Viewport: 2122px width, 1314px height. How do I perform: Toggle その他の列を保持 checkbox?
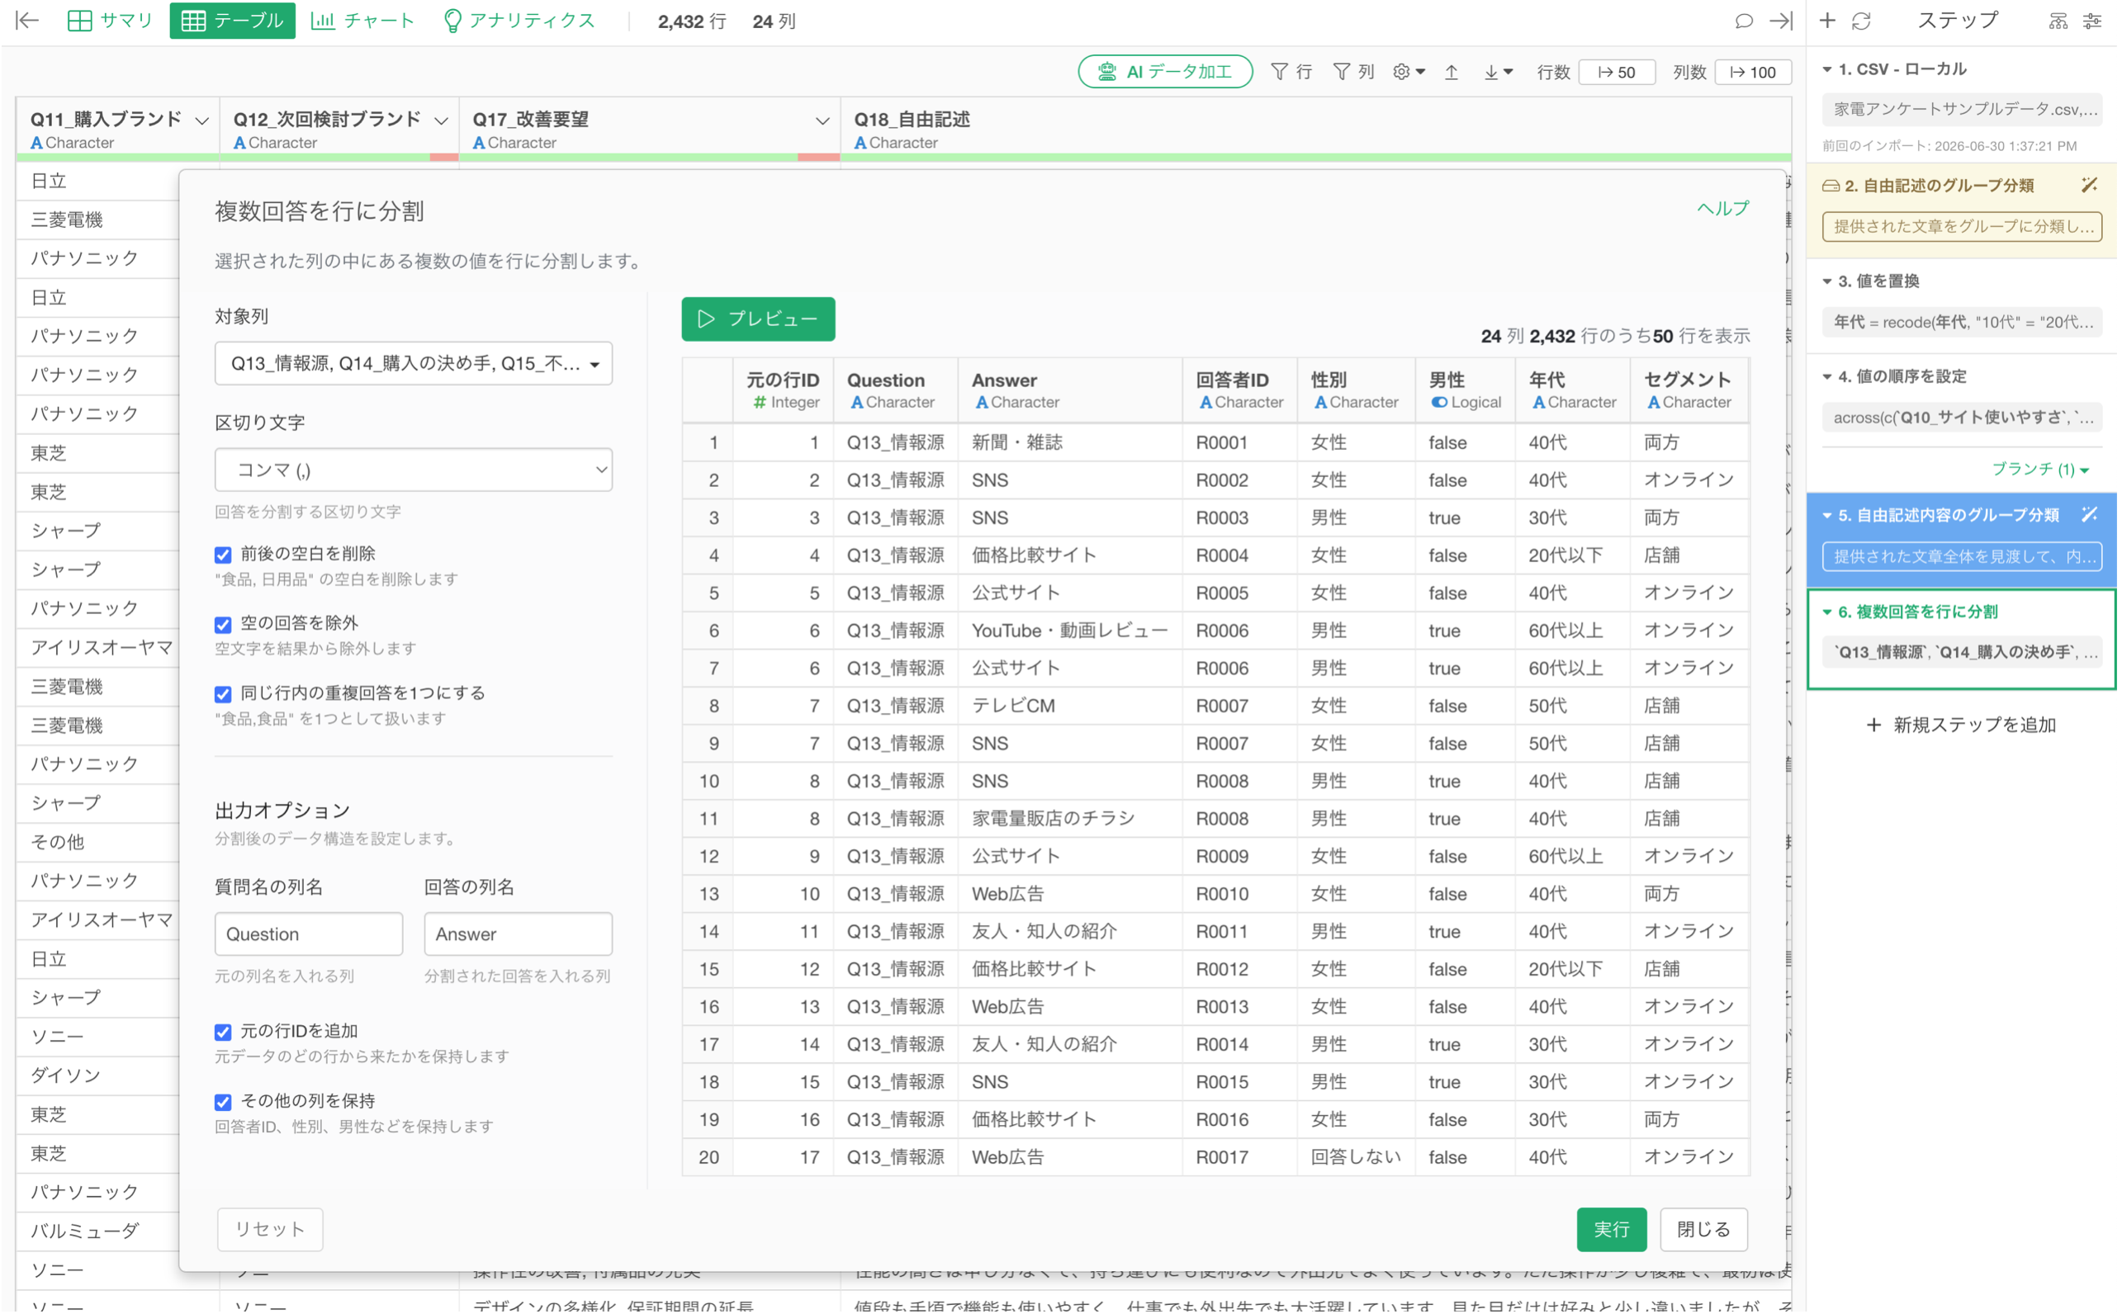[x=224, y=1101]
